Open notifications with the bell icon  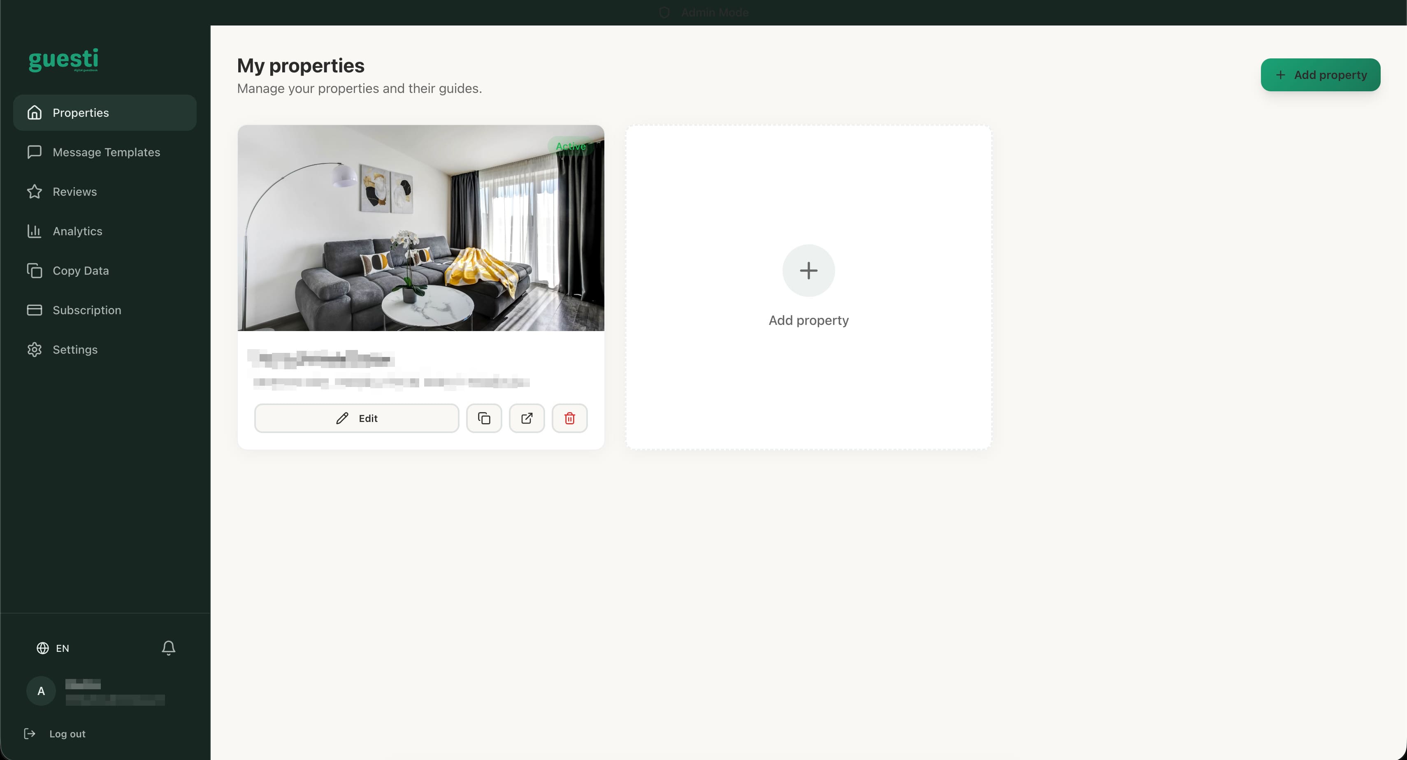pyautogui.click(x=168, y=648)
